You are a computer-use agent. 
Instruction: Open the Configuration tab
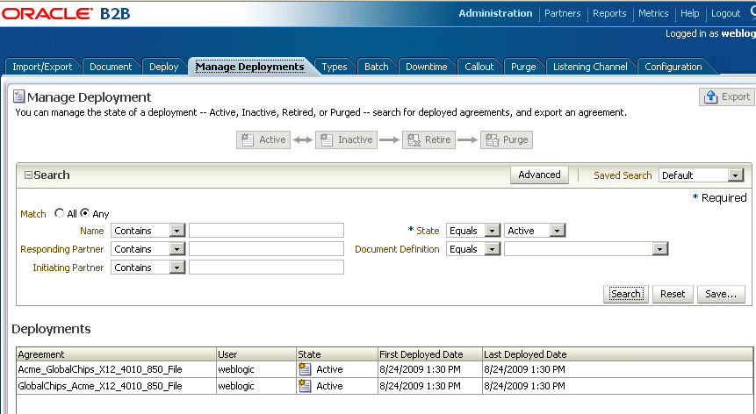(x=673, y=67)
